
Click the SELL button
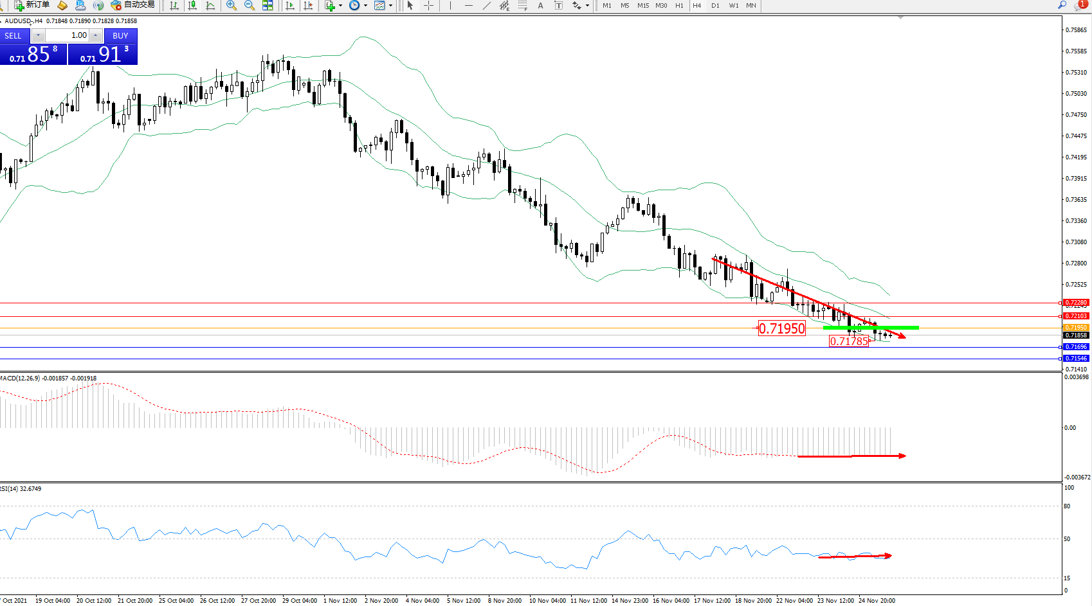coord(14,36)
